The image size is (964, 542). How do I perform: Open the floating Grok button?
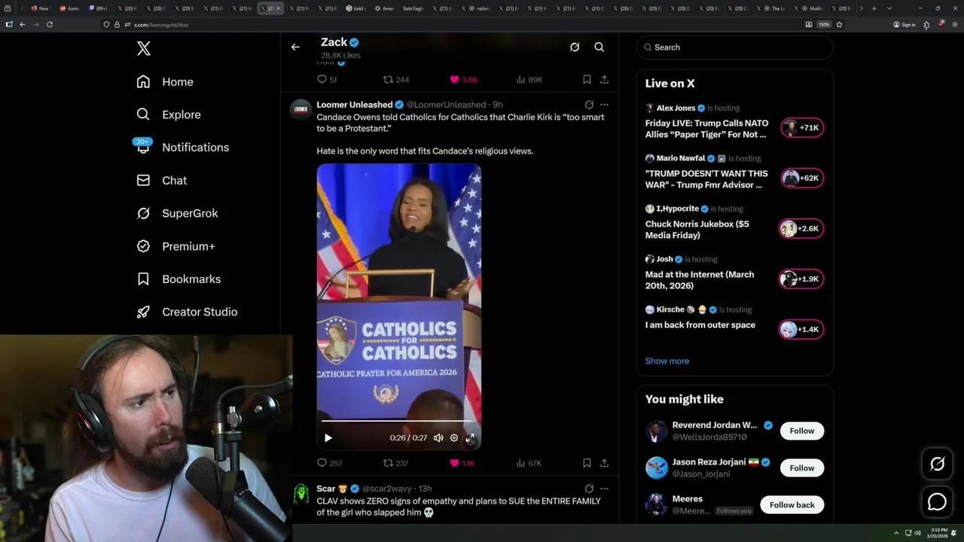tap(938, 464)
